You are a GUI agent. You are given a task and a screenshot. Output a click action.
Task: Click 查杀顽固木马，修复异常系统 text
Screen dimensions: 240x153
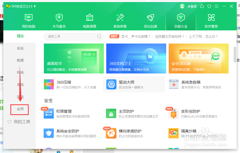coord(201,87)
